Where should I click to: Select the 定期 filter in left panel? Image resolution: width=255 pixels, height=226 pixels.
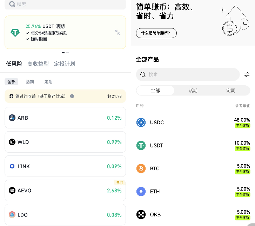click(48, 82)
